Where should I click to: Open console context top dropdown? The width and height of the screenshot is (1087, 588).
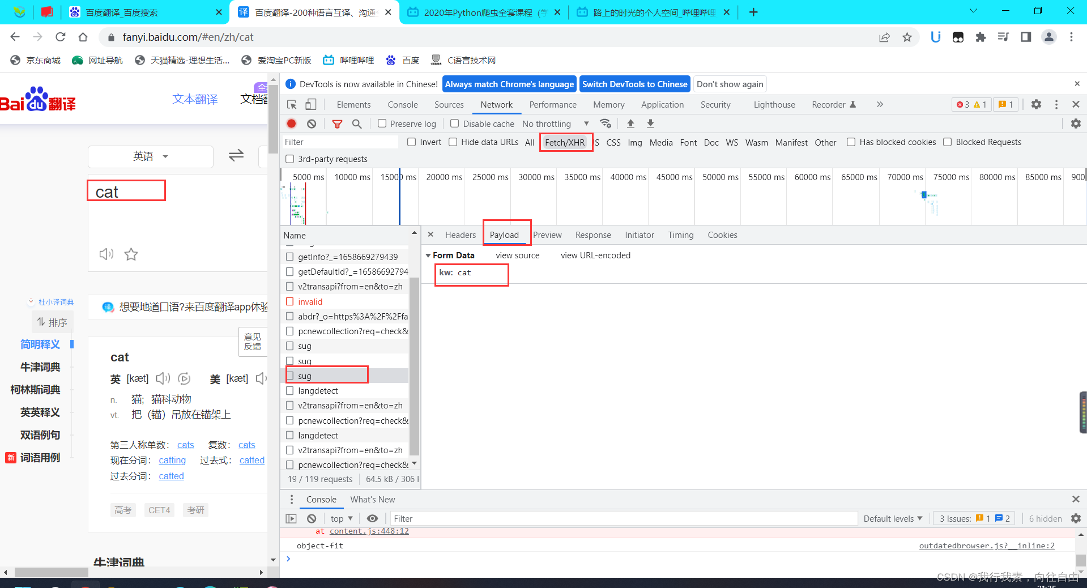point(342,518)
